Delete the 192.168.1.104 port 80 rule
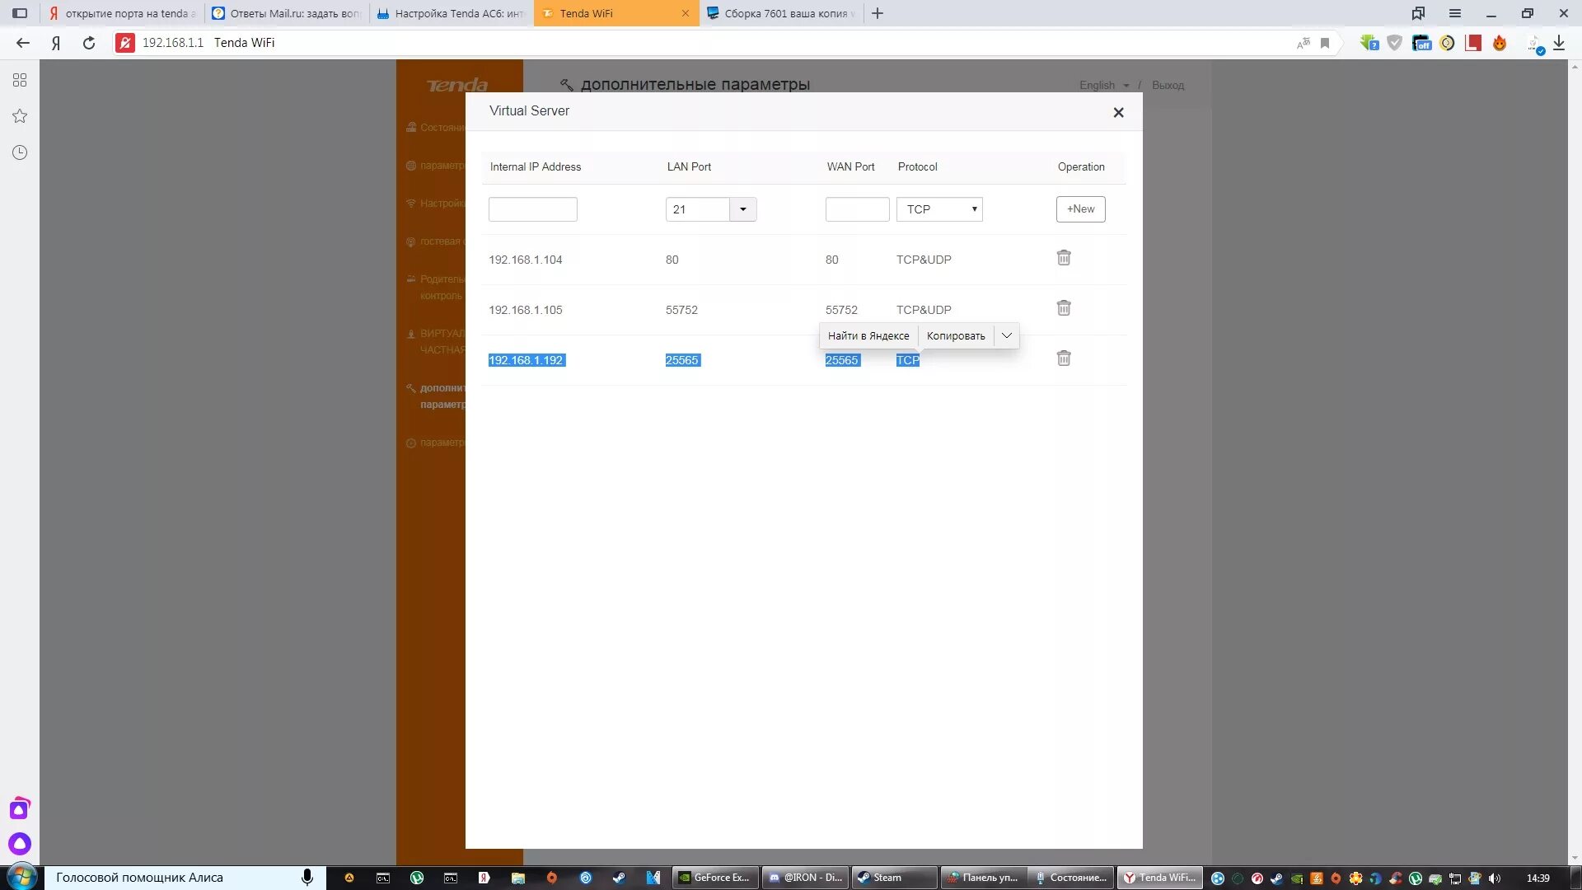 [x=1064, y=258]
